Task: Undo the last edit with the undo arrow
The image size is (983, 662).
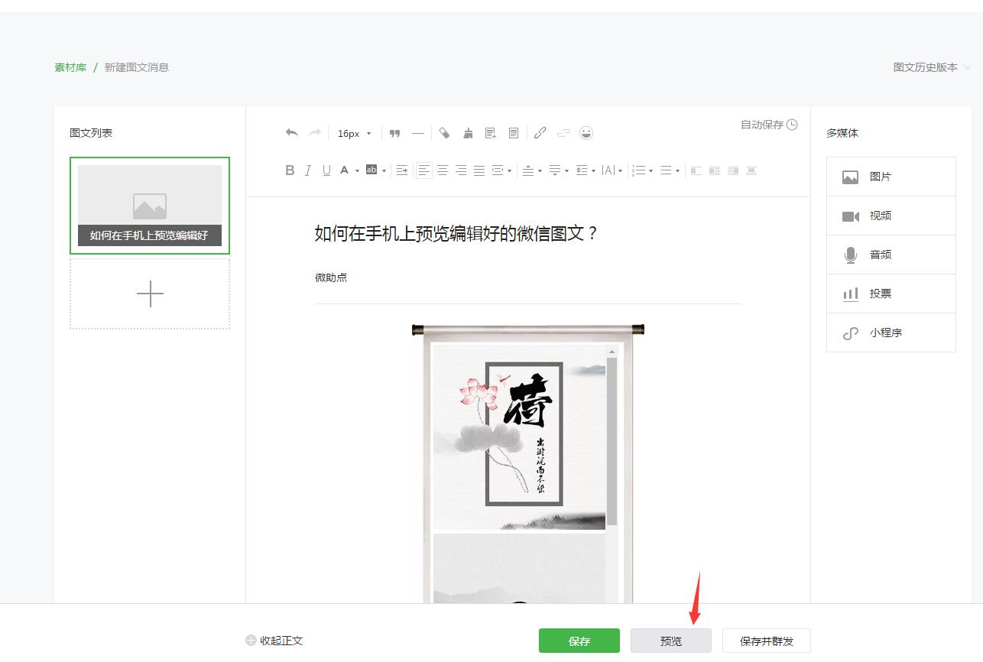Action: [x=291, y=133]
